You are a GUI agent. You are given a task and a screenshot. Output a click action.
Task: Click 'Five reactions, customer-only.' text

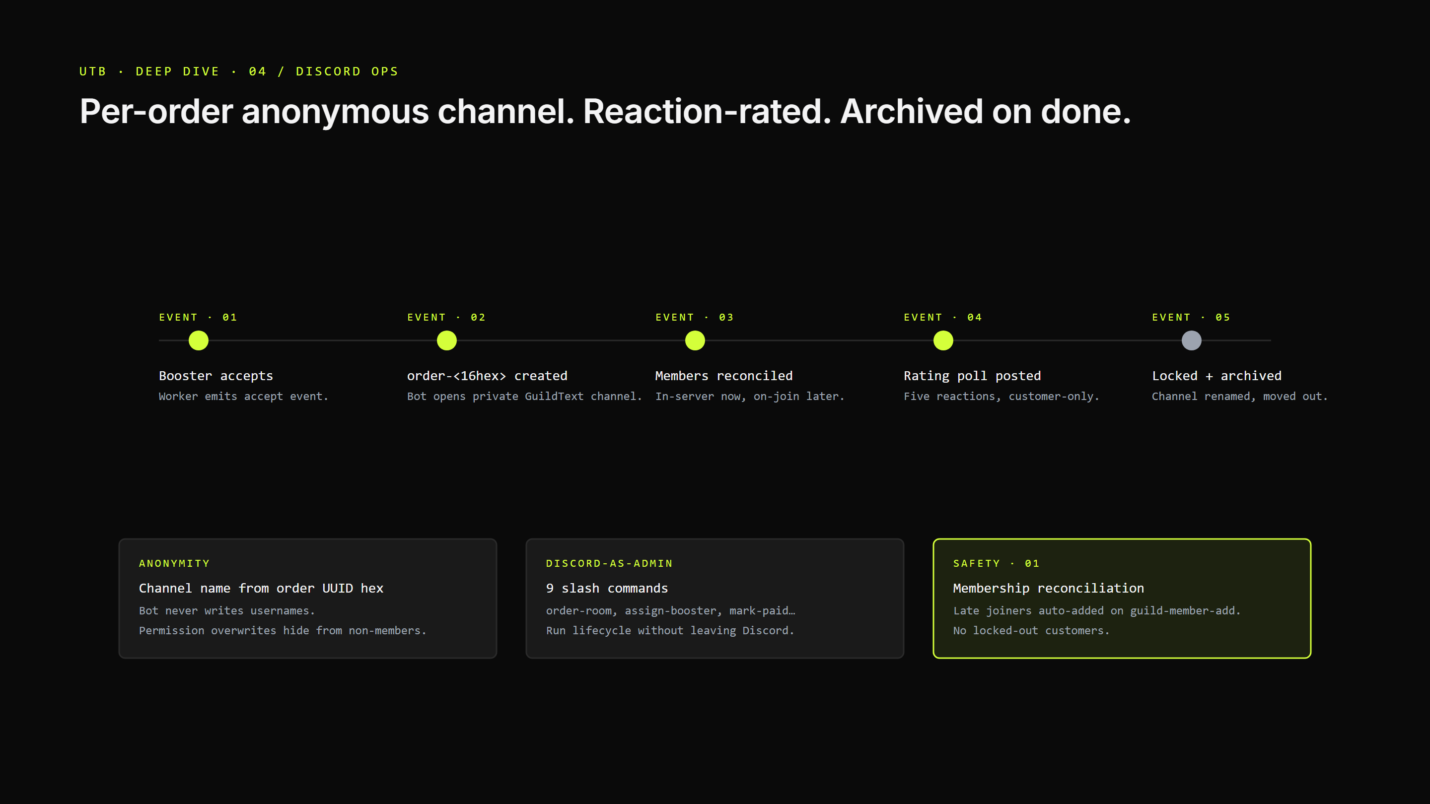[1001, 396]
